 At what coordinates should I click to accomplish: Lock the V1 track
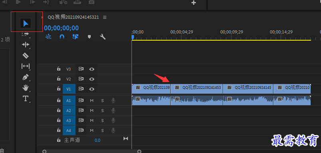pos(59,88)
